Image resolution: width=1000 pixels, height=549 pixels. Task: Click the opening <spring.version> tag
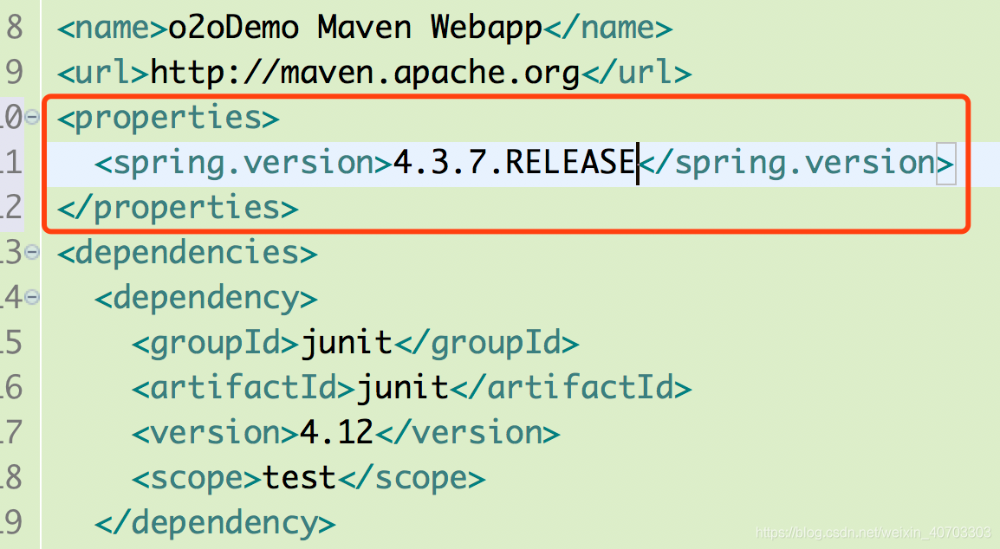click(244, 164)
